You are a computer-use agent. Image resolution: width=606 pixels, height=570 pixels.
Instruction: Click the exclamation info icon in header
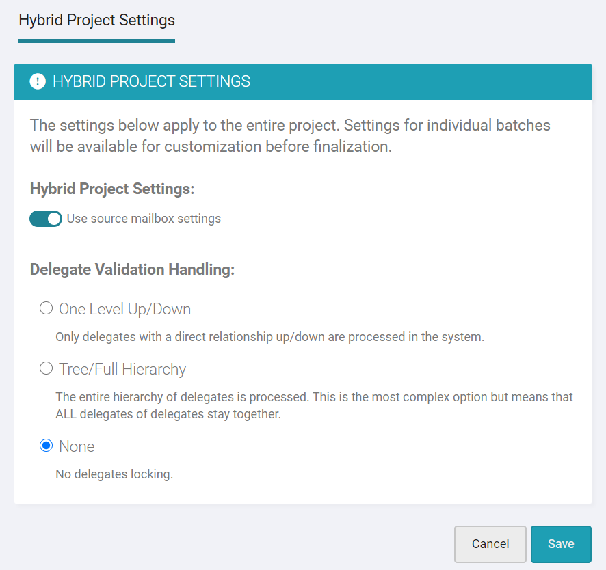(38, 81)
